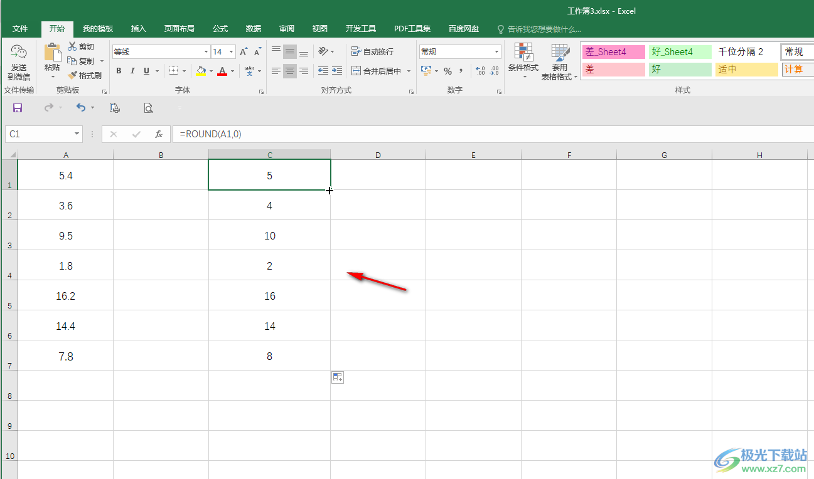This screenshot has width=814, height=479.
Task: Toggle left horizontal alignment
Action: (x=276, y=71)
